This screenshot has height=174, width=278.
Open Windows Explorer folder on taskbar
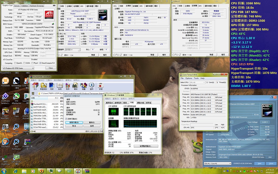pos(24,171)
